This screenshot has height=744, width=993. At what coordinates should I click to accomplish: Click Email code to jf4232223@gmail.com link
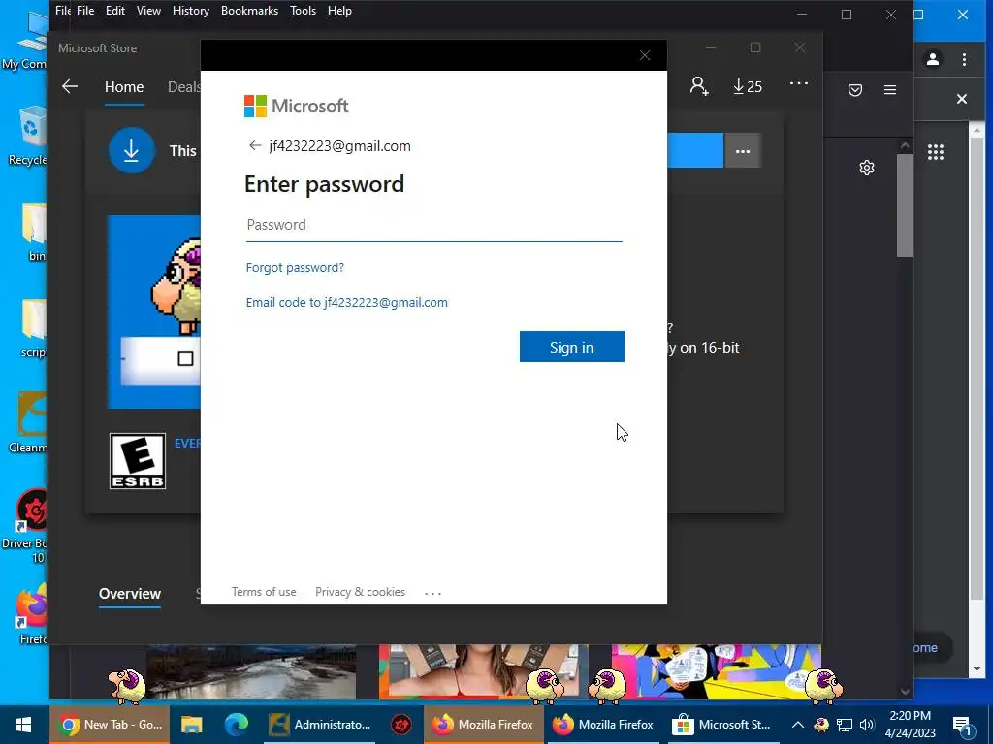click(346, 303)
